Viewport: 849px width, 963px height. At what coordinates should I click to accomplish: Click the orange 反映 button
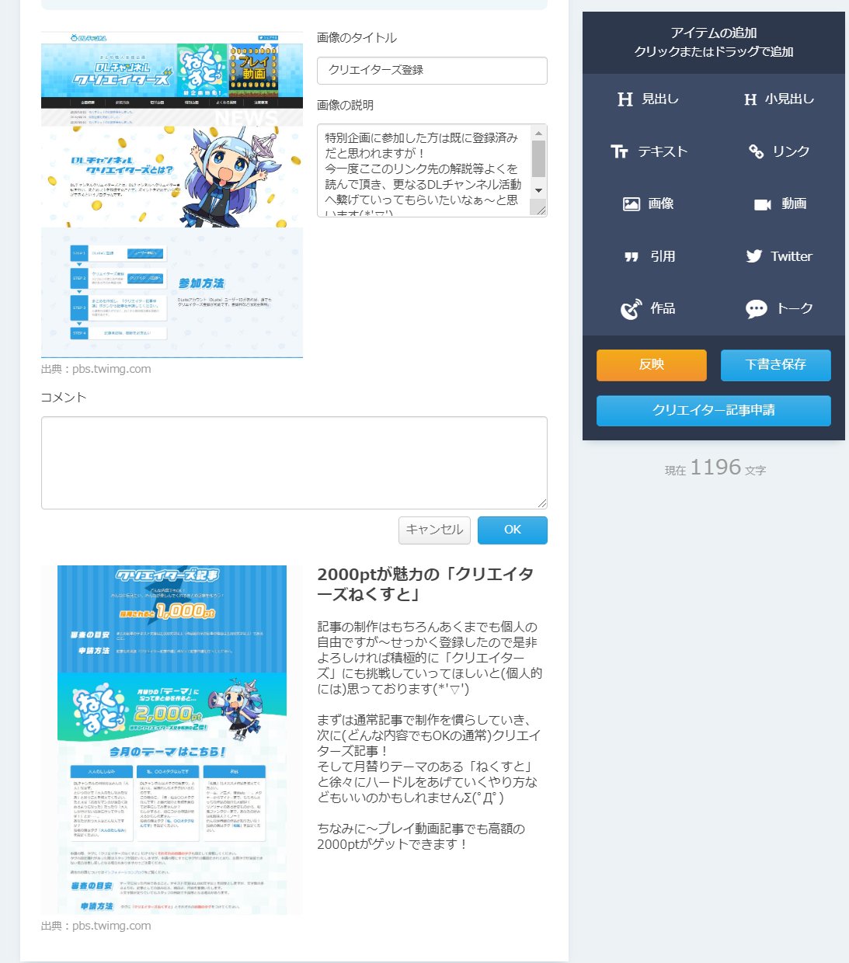tap(652, 365)
